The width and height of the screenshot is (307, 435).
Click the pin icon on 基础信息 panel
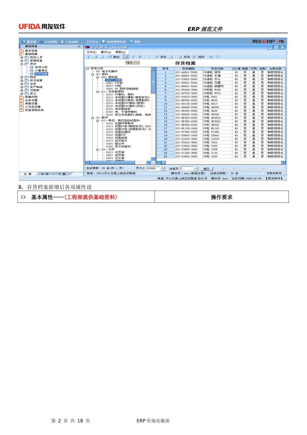click(79, 46)
